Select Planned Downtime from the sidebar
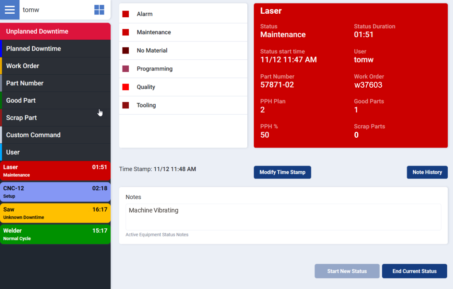453x289 pixels. (55, 49)
